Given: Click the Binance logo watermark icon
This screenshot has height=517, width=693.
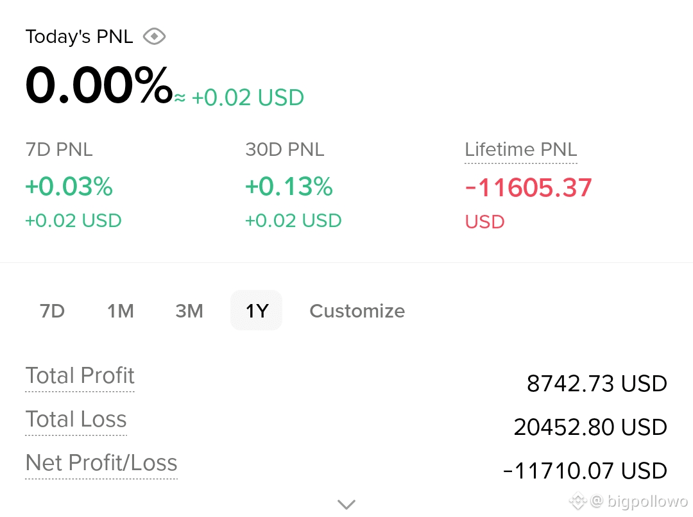Looking at the screenshot, I should (x=577, y=501).
